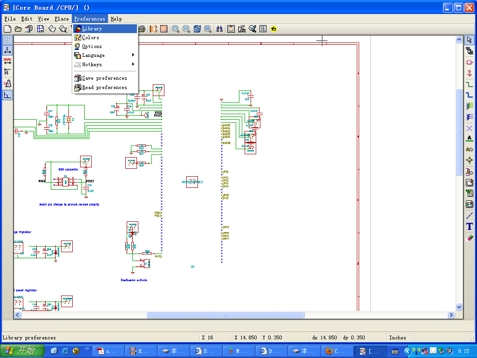
Task: Select the Place text tool
Action: [x=470, y=227]
